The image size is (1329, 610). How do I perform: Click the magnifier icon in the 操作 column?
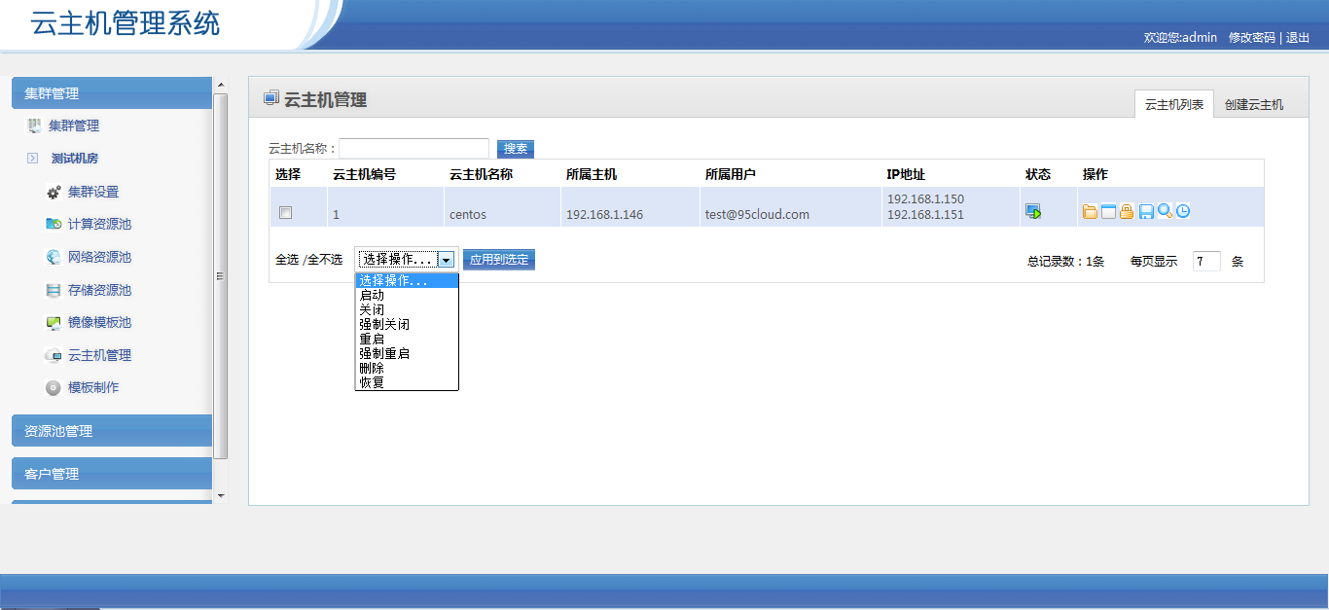click(1165, 211)
